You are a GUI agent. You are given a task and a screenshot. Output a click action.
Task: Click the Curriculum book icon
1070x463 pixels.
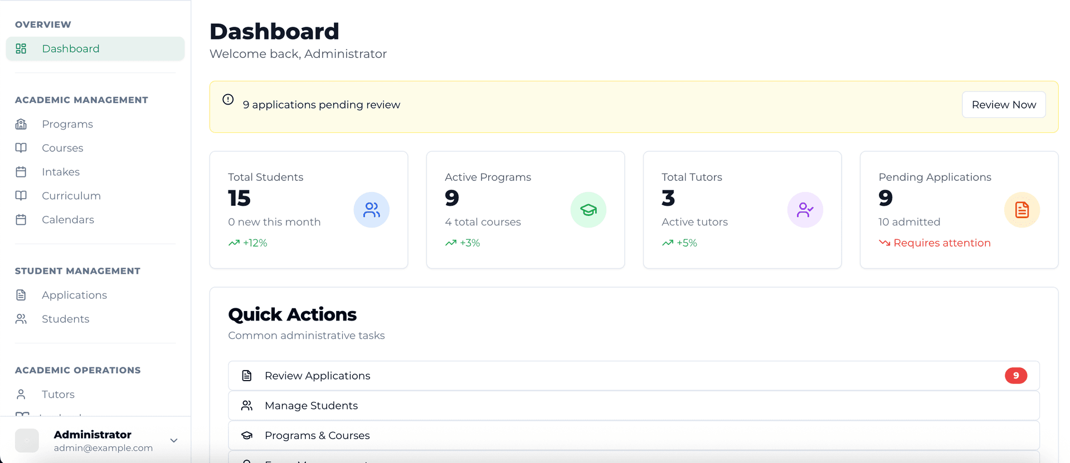(21, 196)
